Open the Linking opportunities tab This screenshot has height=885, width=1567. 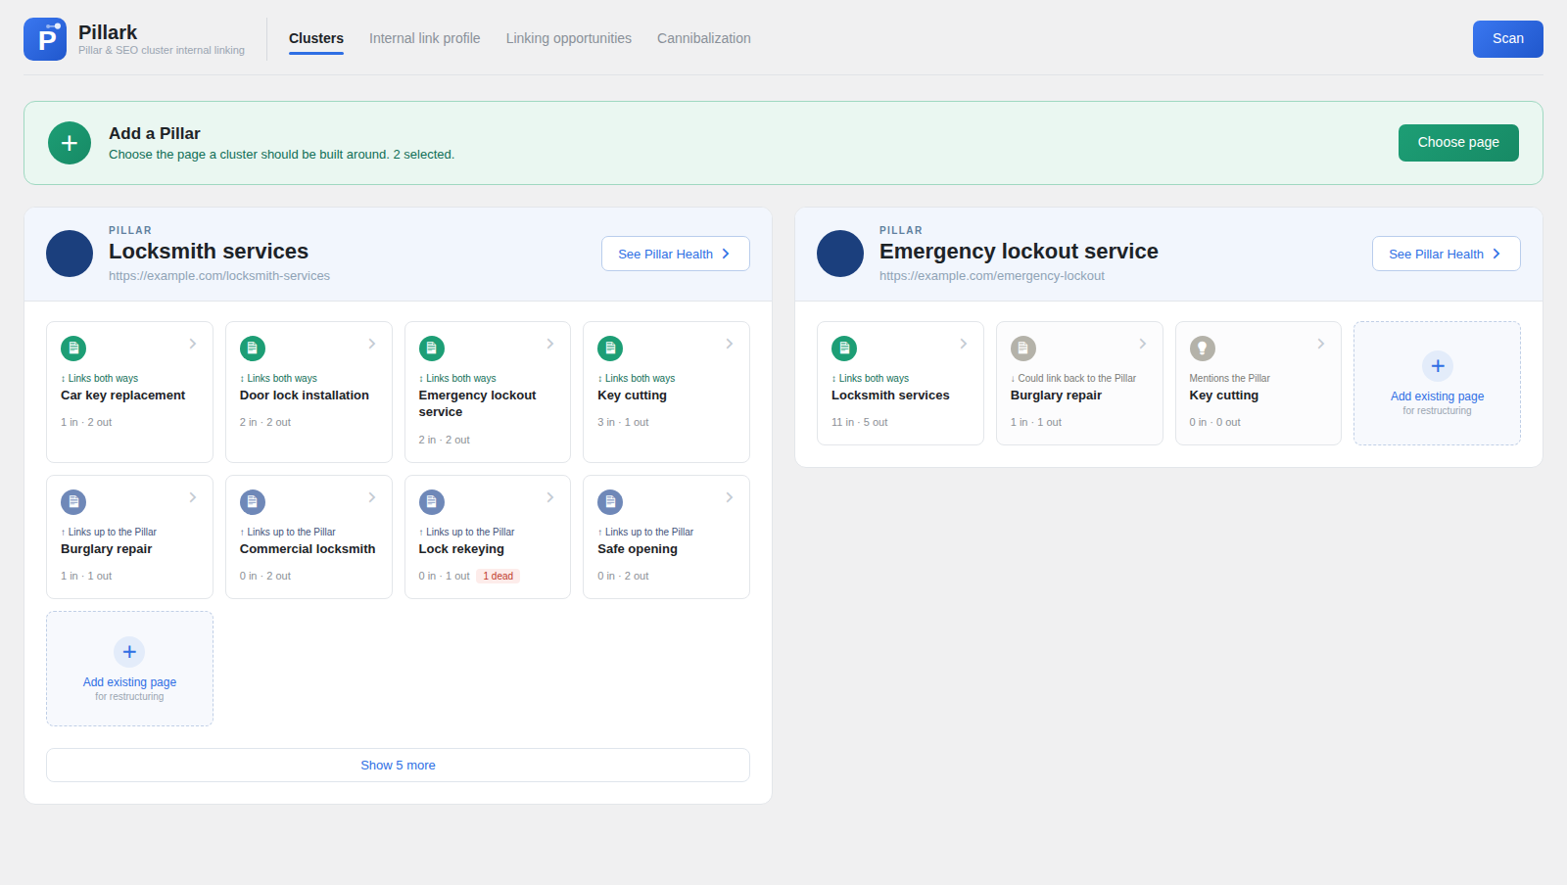coord(569,38)
